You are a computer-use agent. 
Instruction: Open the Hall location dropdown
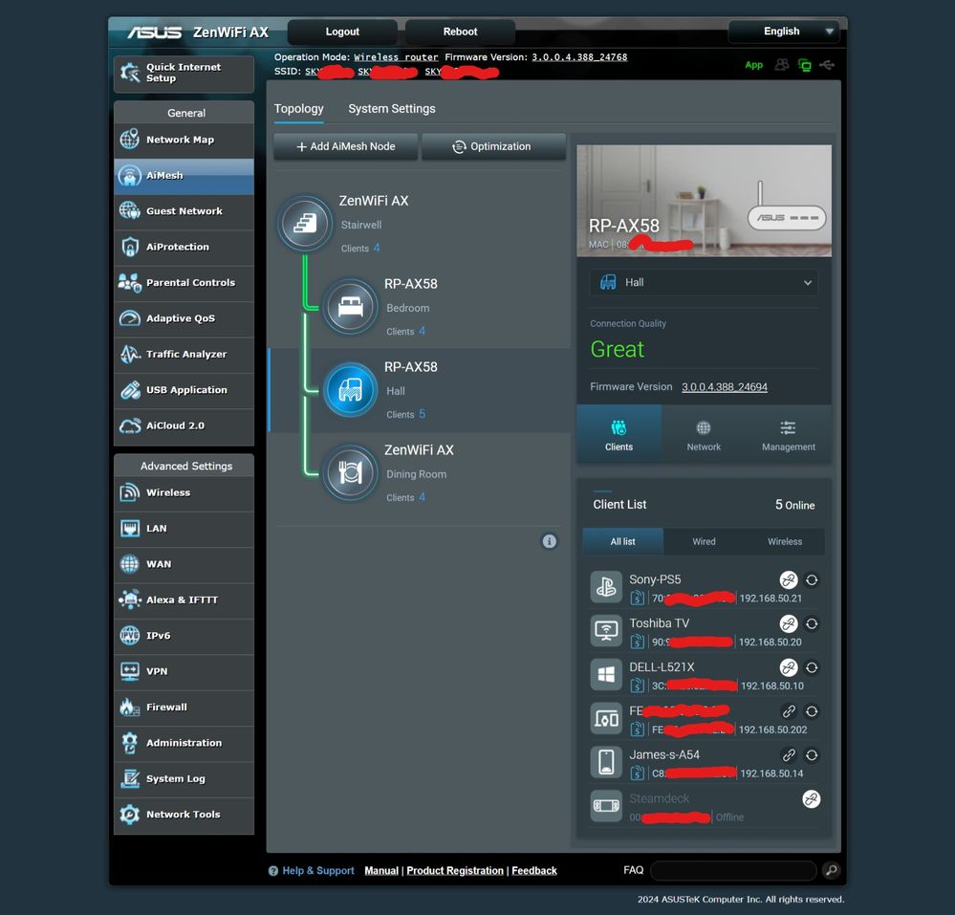tap(704, 283)
